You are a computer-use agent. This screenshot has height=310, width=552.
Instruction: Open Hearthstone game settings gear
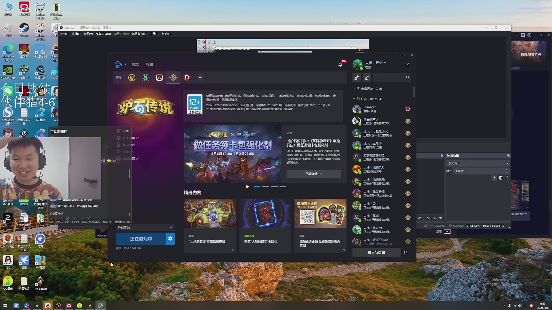pos(170,239)
